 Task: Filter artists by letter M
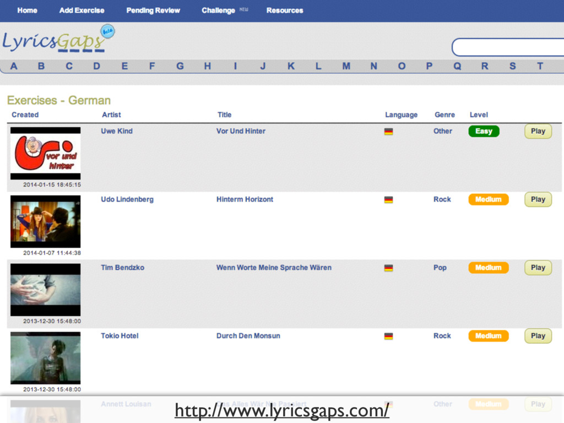(x=346, y=66)
